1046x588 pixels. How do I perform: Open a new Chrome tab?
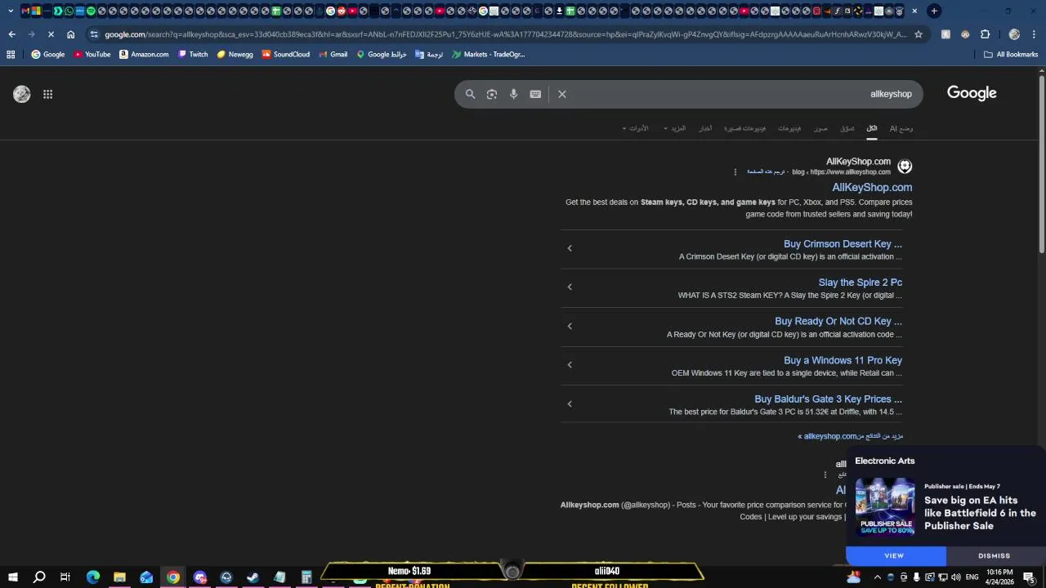click(934, 11)
